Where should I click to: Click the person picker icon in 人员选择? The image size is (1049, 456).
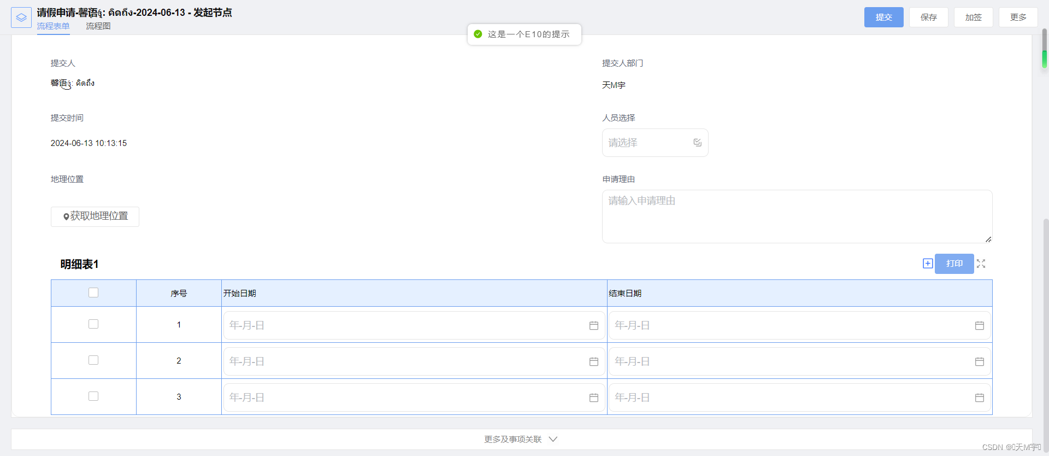(x=698, y=142)
